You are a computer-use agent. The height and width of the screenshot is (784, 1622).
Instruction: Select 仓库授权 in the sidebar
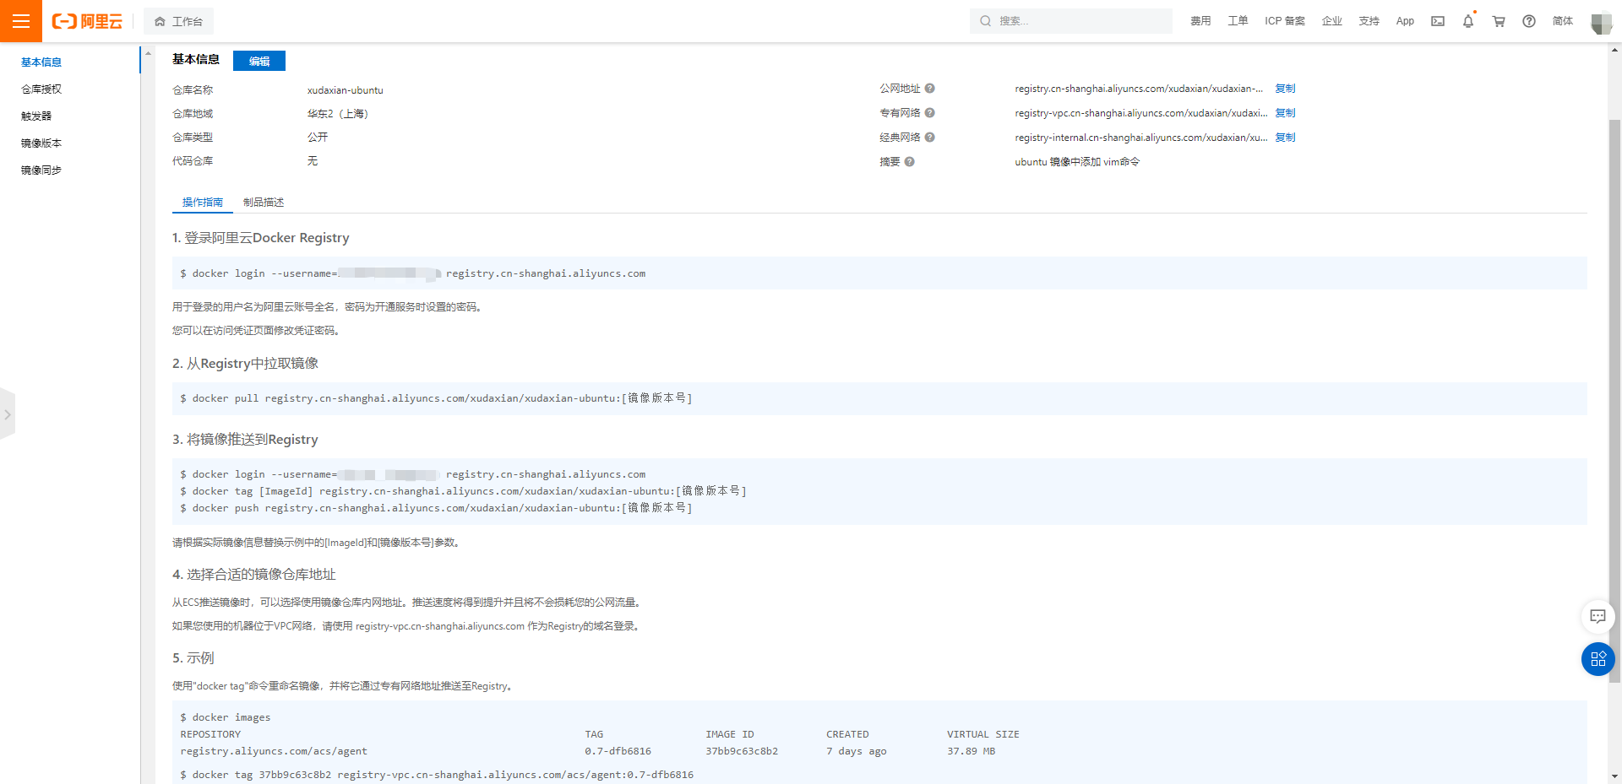pos(41,89)
